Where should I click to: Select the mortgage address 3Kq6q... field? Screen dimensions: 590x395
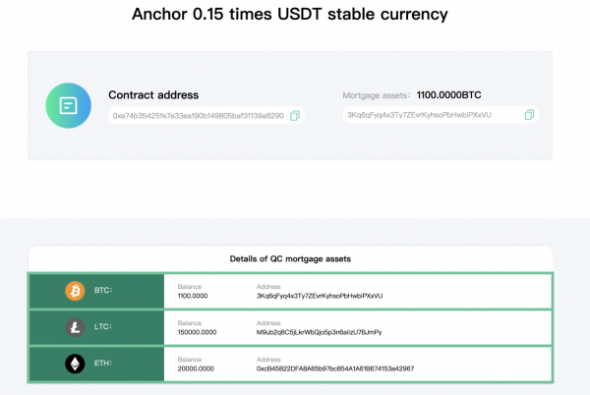click(x=433, y=115)
